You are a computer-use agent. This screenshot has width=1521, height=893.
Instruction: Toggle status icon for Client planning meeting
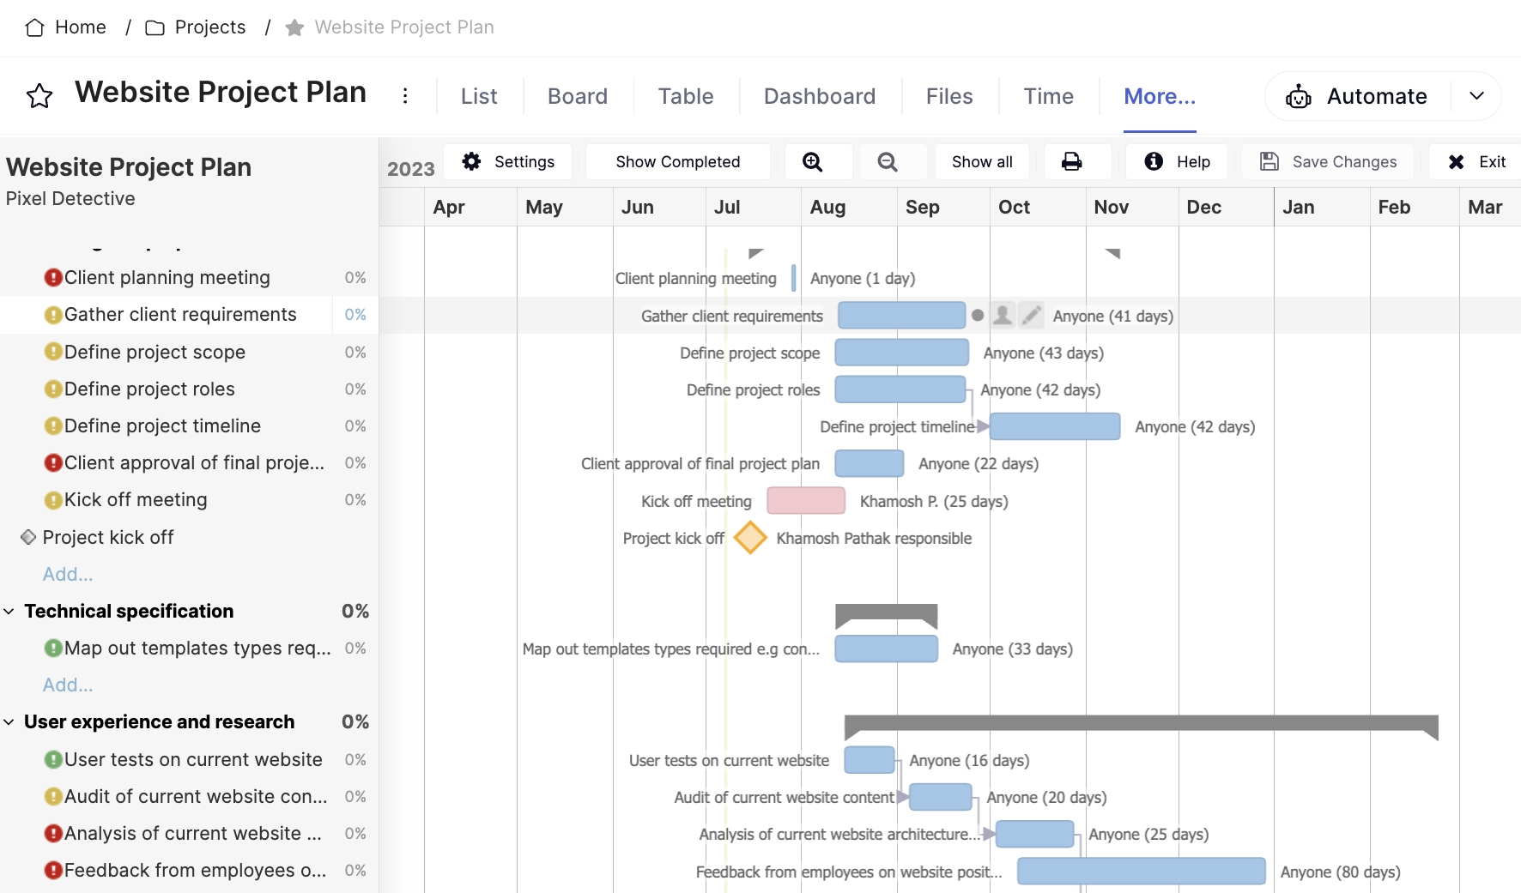click(53, 278)
